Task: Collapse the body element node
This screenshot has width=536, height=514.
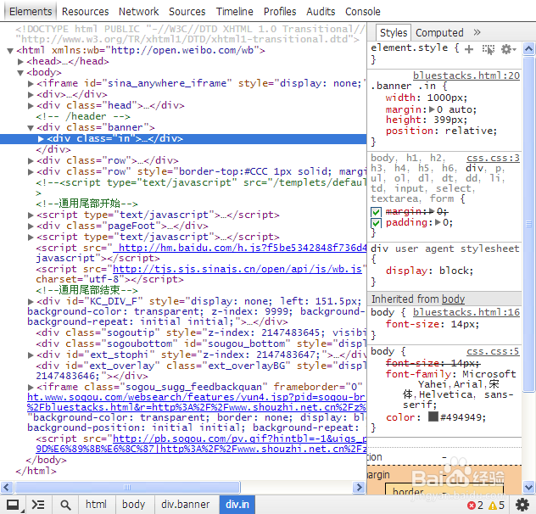Action: click(20, 73)
